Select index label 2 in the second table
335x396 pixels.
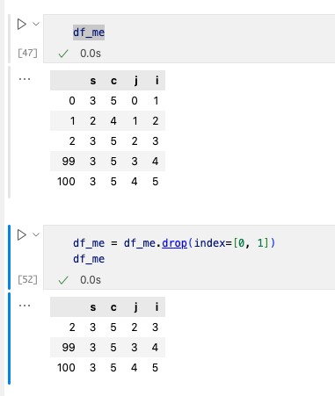pyautogui.click(x=72, y=328)
